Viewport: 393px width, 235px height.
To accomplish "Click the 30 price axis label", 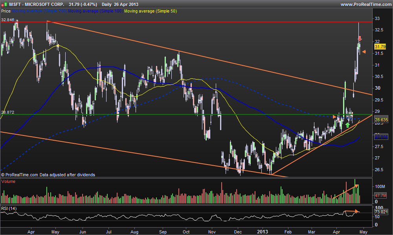I will [x=377, y=88].
